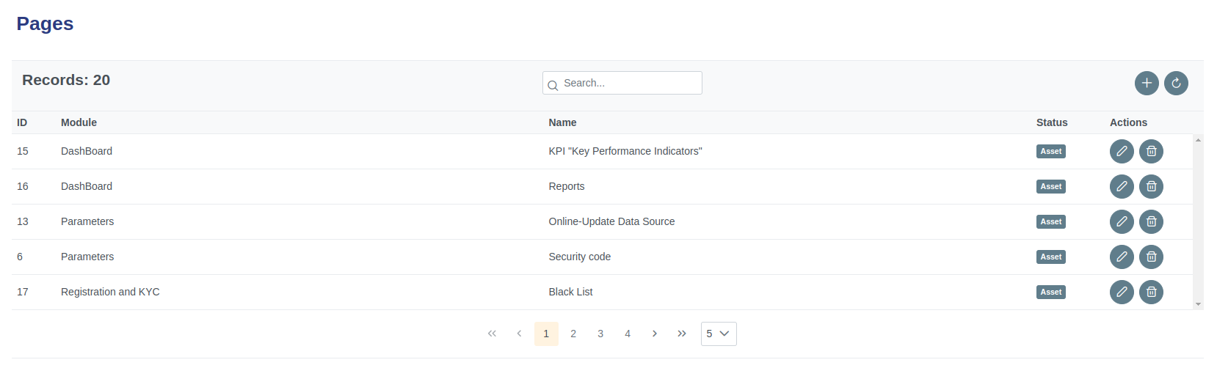Delete the Reports page row
This screenshot has height=368, width=1217.
(1151, 186)
